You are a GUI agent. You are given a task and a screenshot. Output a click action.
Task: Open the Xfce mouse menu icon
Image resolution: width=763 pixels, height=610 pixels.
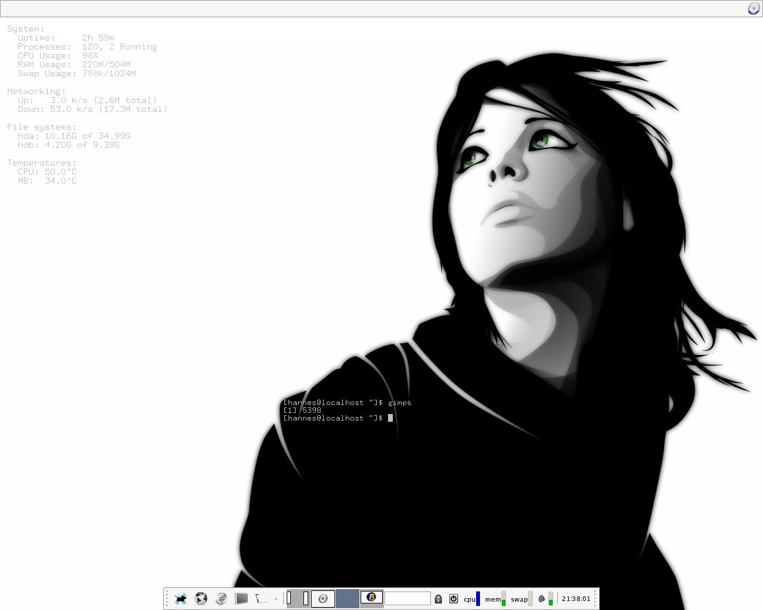pos(181,599)
